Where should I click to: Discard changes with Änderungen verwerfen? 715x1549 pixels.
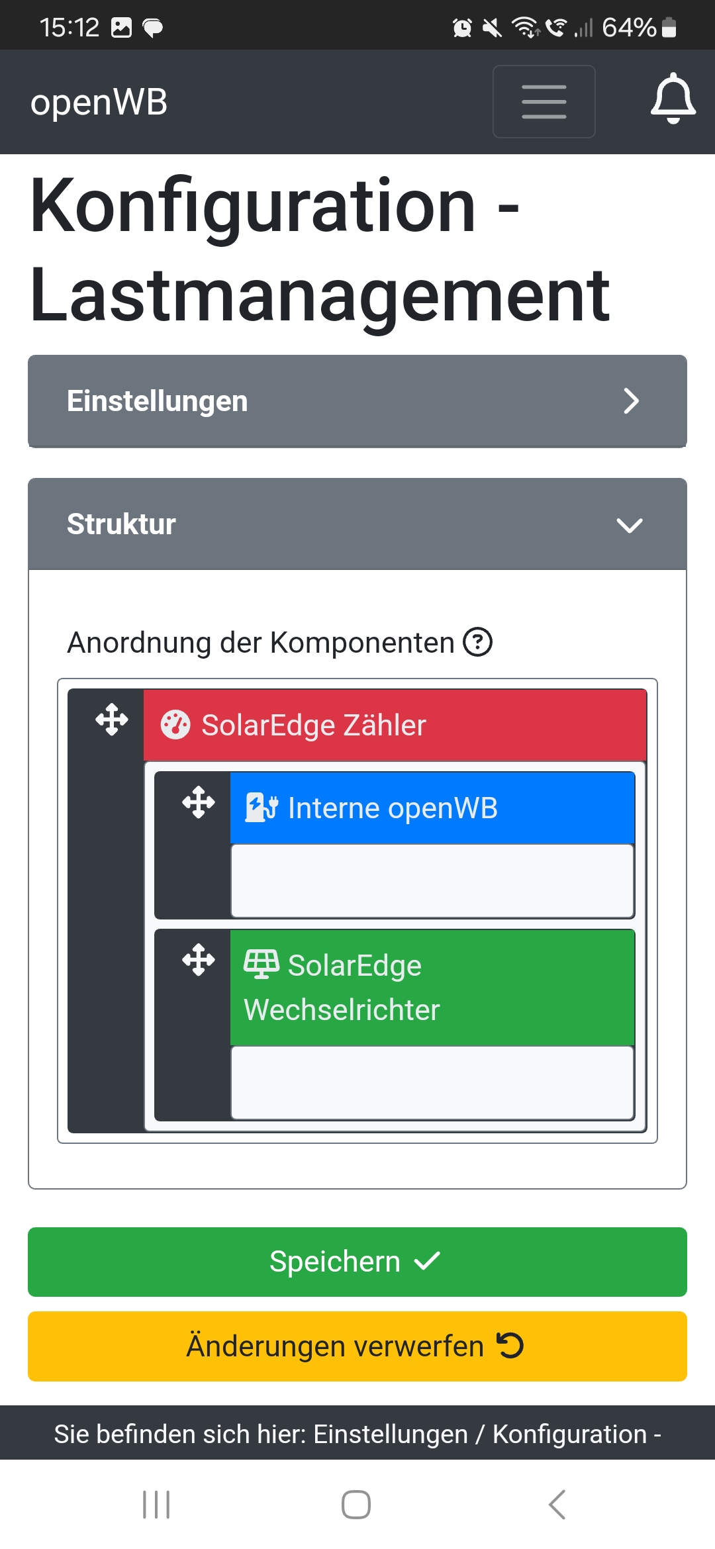[x=357, y=1346]
